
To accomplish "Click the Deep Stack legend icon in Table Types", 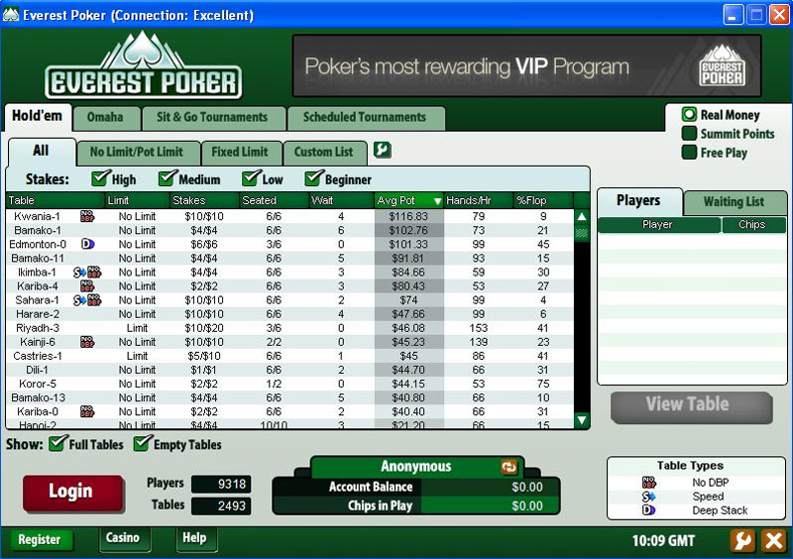I will 649,510.
